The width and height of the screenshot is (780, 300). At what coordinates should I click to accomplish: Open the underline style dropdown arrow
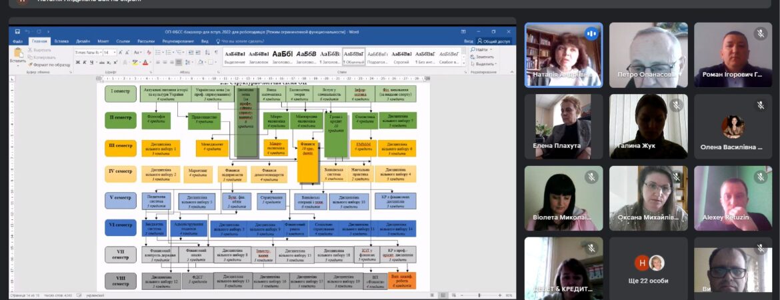97,62
